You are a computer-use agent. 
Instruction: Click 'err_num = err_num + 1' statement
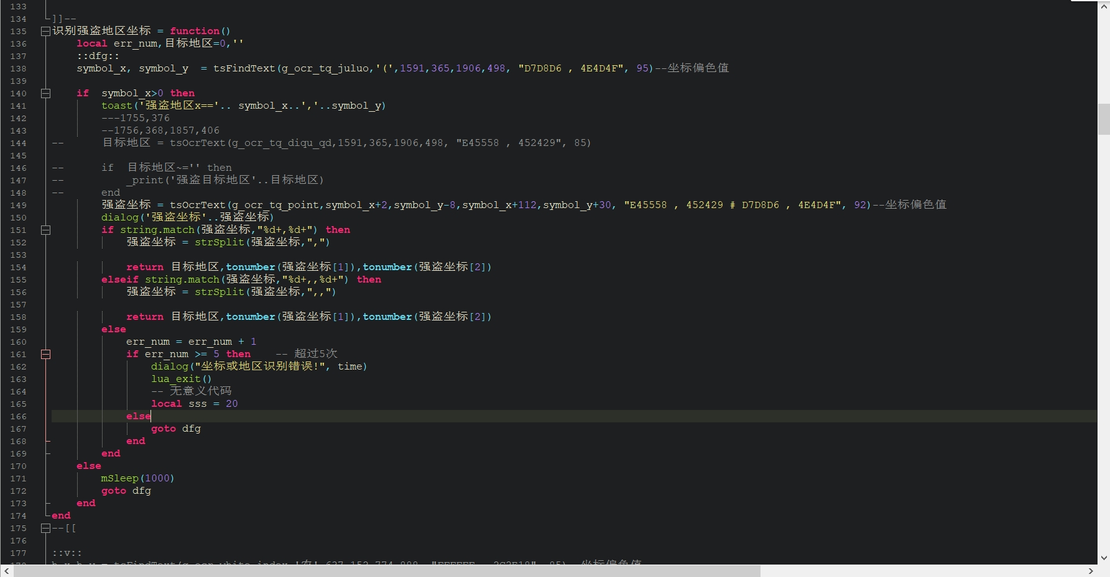[192, 342]
